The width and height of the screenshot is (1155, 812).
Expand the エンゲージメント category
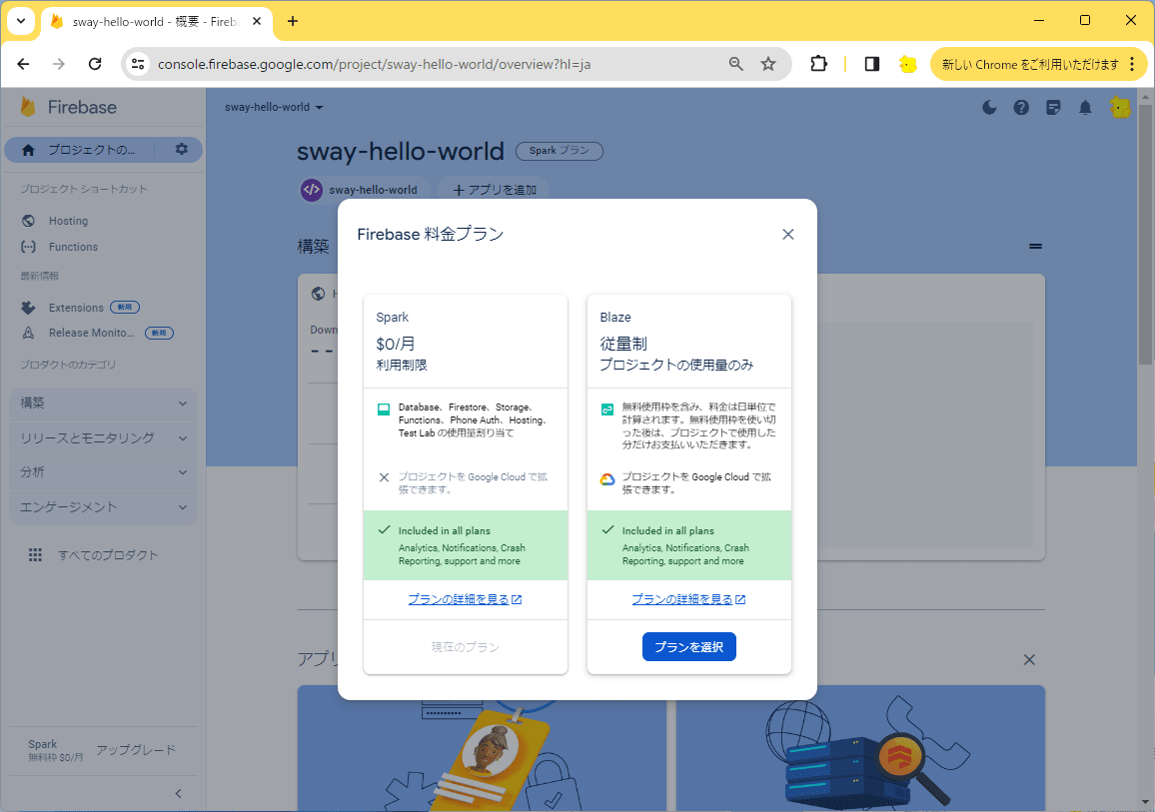pyautogui.click(x=103, y=507)
